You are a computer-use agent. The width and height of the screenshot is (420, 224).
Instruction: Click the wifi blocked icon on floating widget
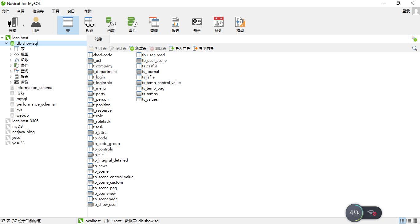tap(372, 213)
